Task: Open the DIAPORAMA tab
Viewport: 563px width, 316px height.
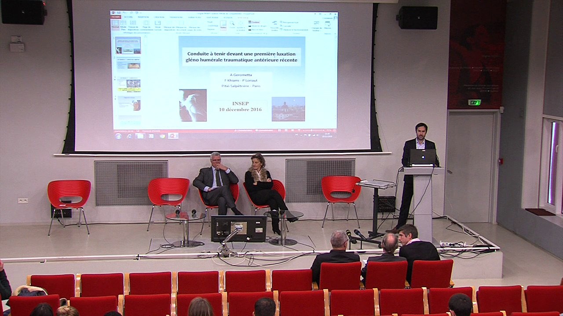Action: coord(212,17)
